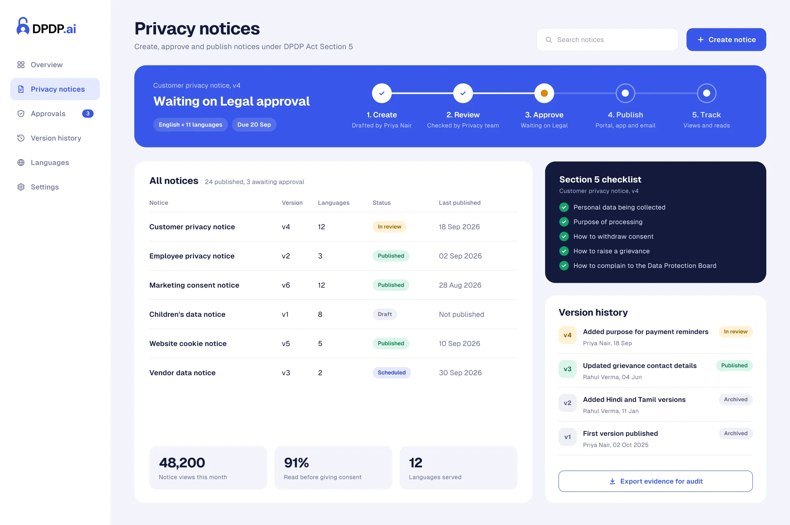Toggle check for complain to Data Protection Board
The image size is (790, 525).
point(564,265)
